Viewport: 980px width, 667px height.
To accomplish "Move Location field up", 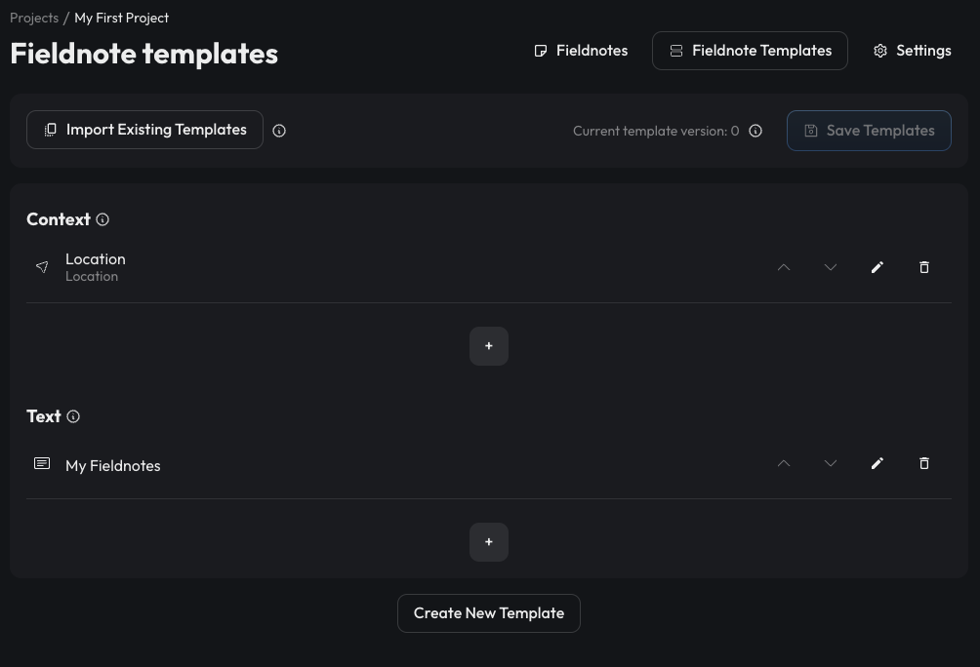I will 783,267.
